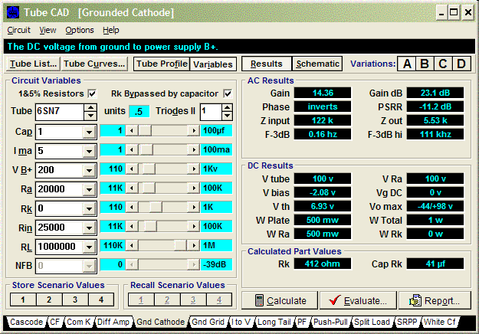Open the Cap value dropdown
Viewport: 479px width, 334px height.
pyautogui.click(x=89, y=133)
